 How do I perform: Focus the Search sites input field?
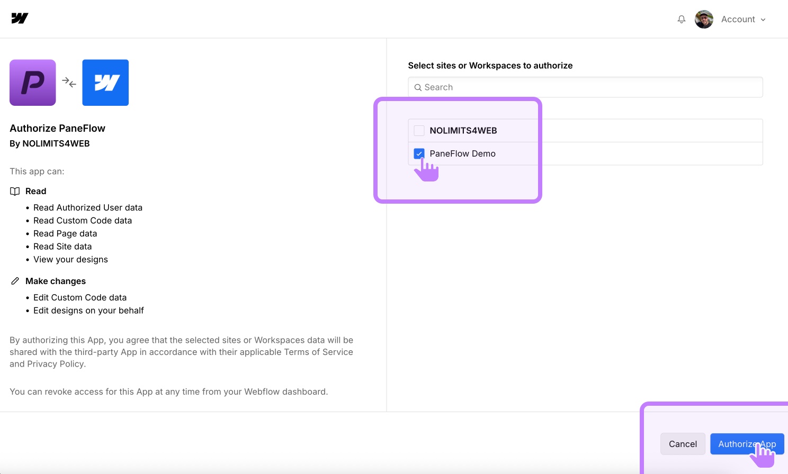tap(585, 87)
